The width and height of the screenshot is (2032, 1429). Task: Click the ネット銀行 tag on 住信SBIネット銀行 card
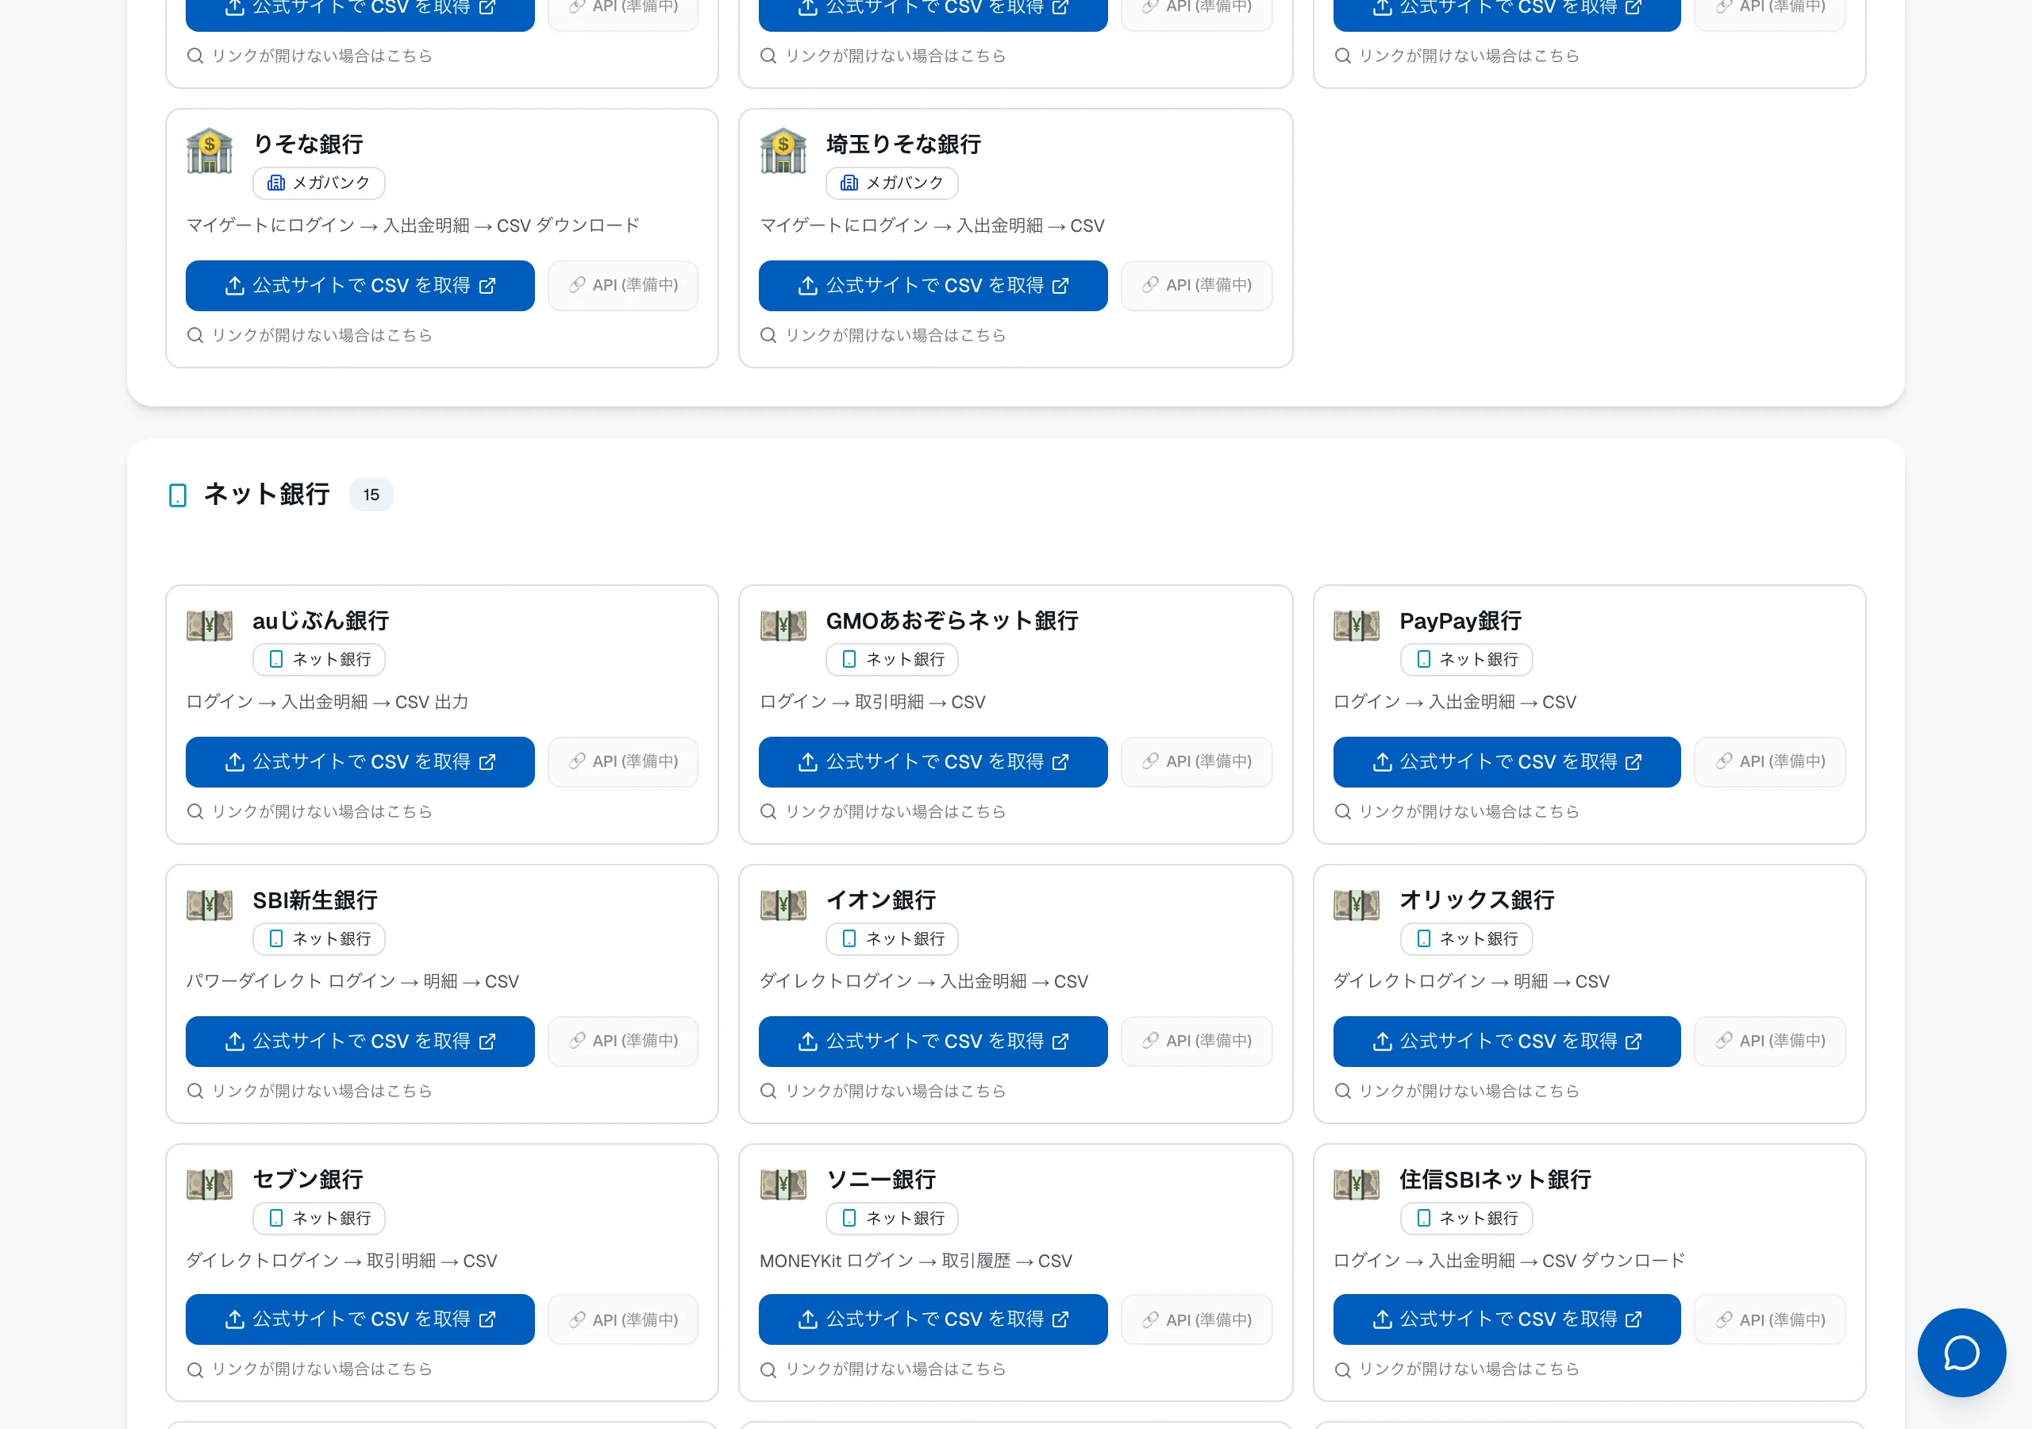1467,1219
